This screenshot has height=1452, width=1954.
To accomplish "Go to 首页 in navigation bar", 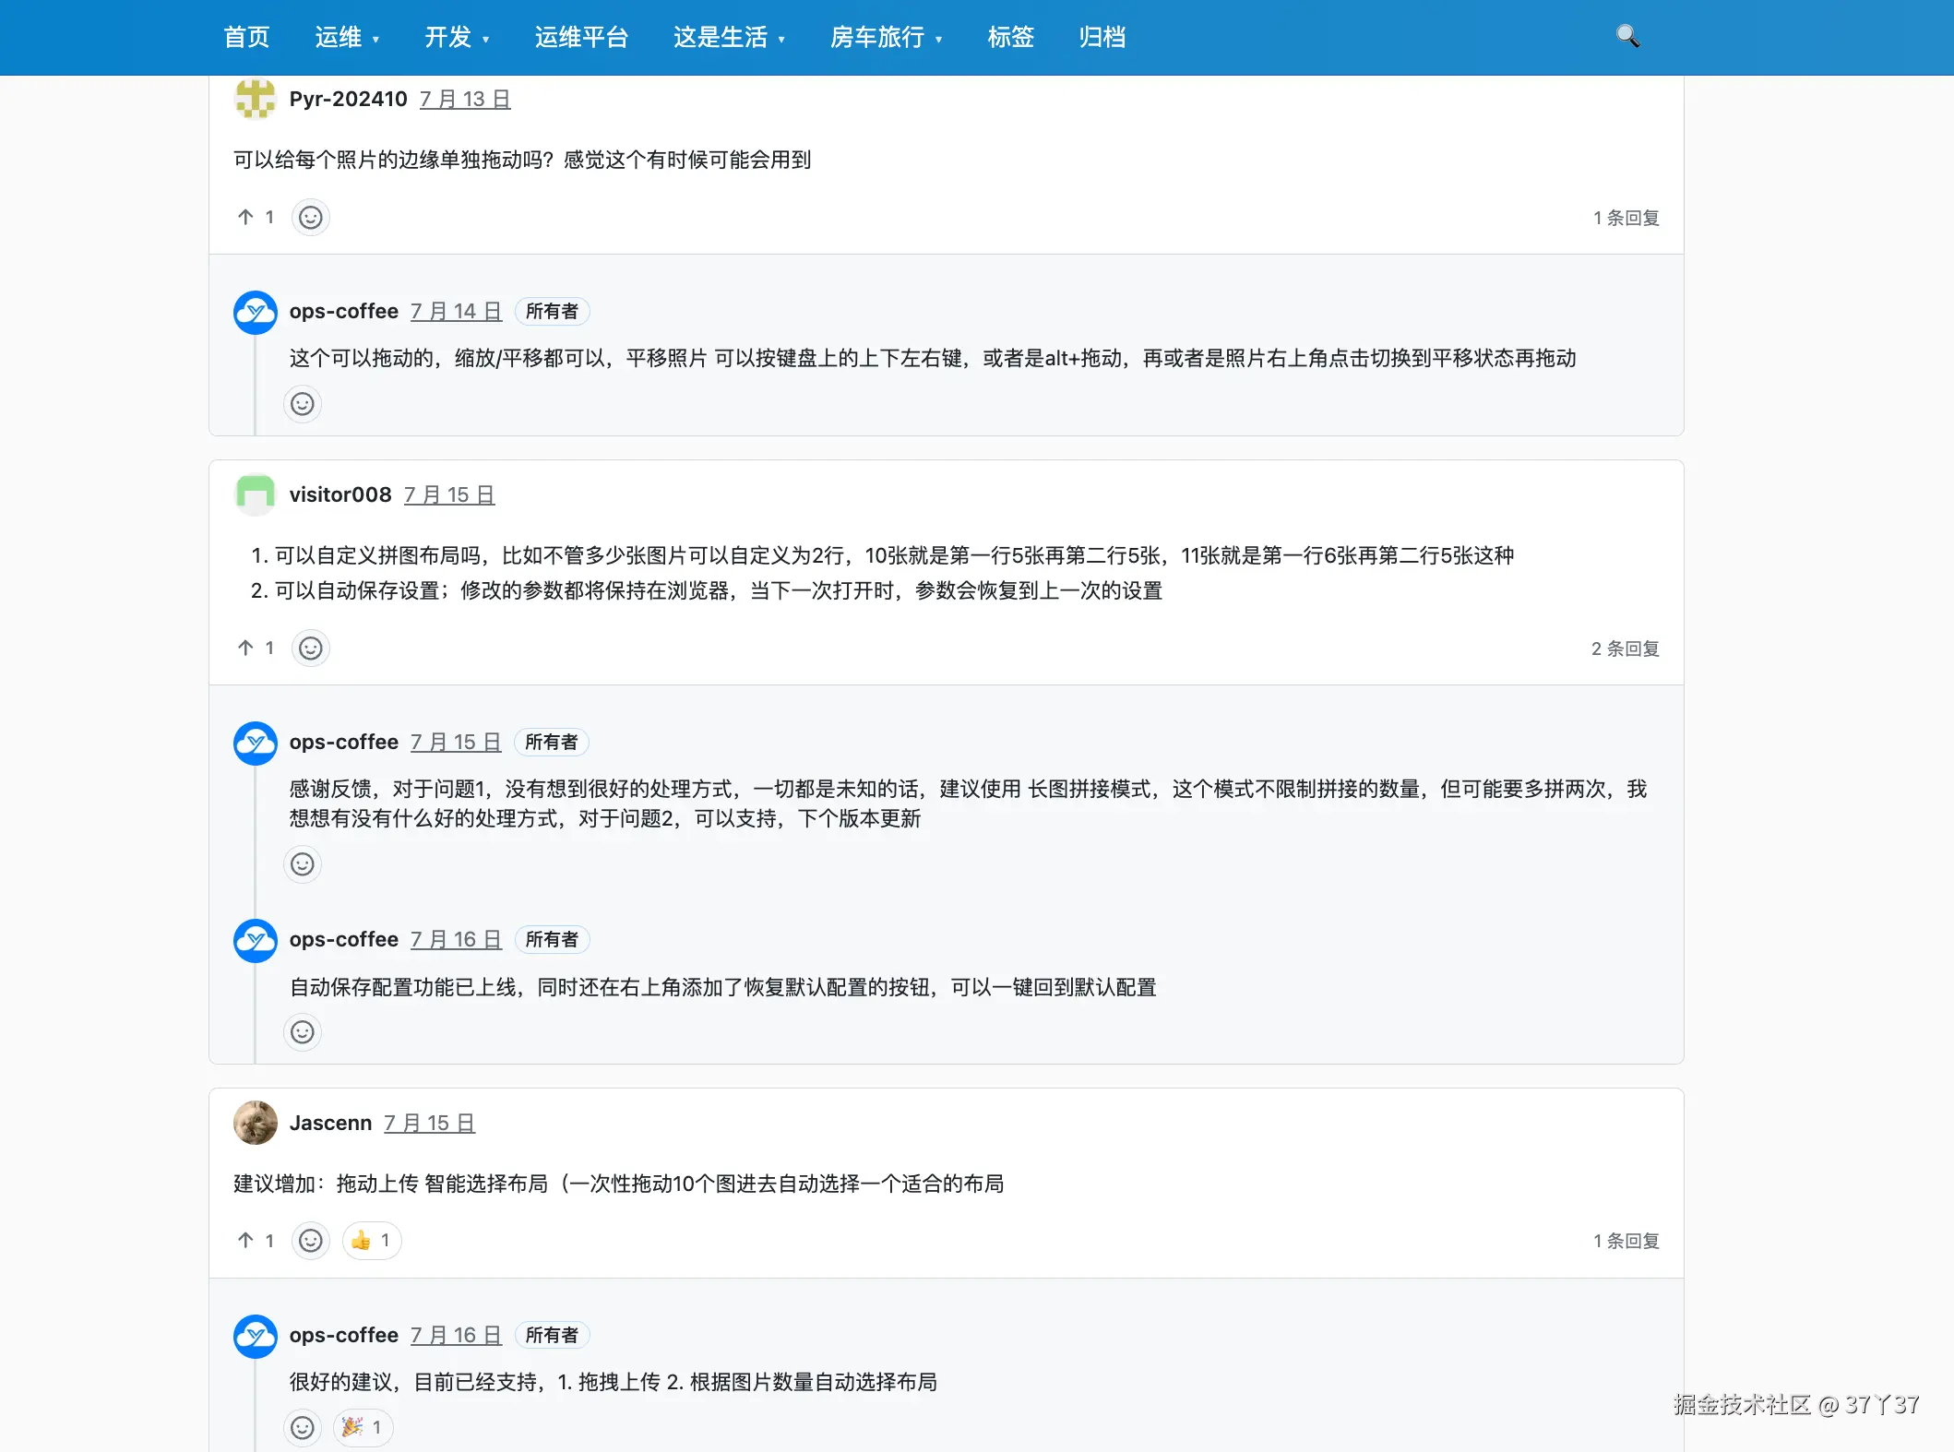I will click(x=246, y=38).
